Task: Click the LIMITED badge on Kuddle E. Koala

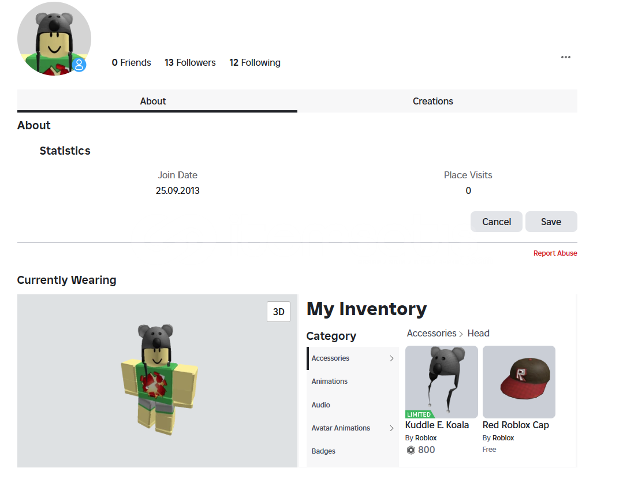Action: tap(419, 414)
